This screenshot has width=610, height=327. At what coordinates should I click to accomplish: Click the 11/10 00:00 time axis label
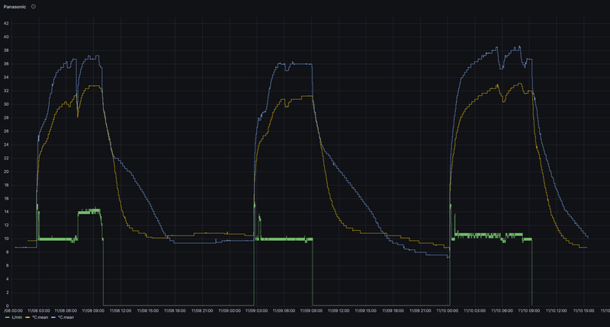[x=447, y=311]
